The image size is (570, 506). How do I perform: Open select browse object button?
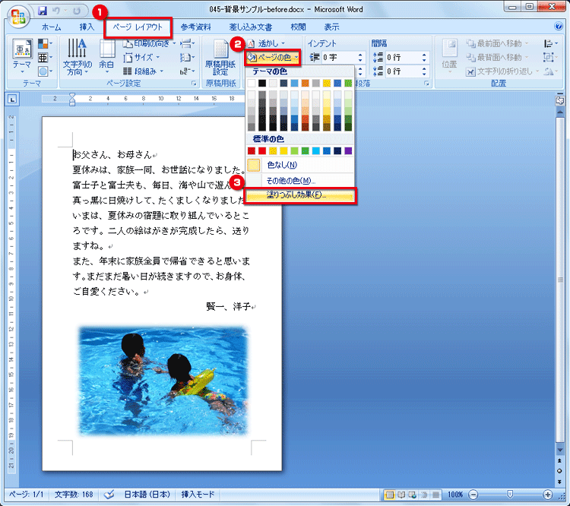(560, 471)
